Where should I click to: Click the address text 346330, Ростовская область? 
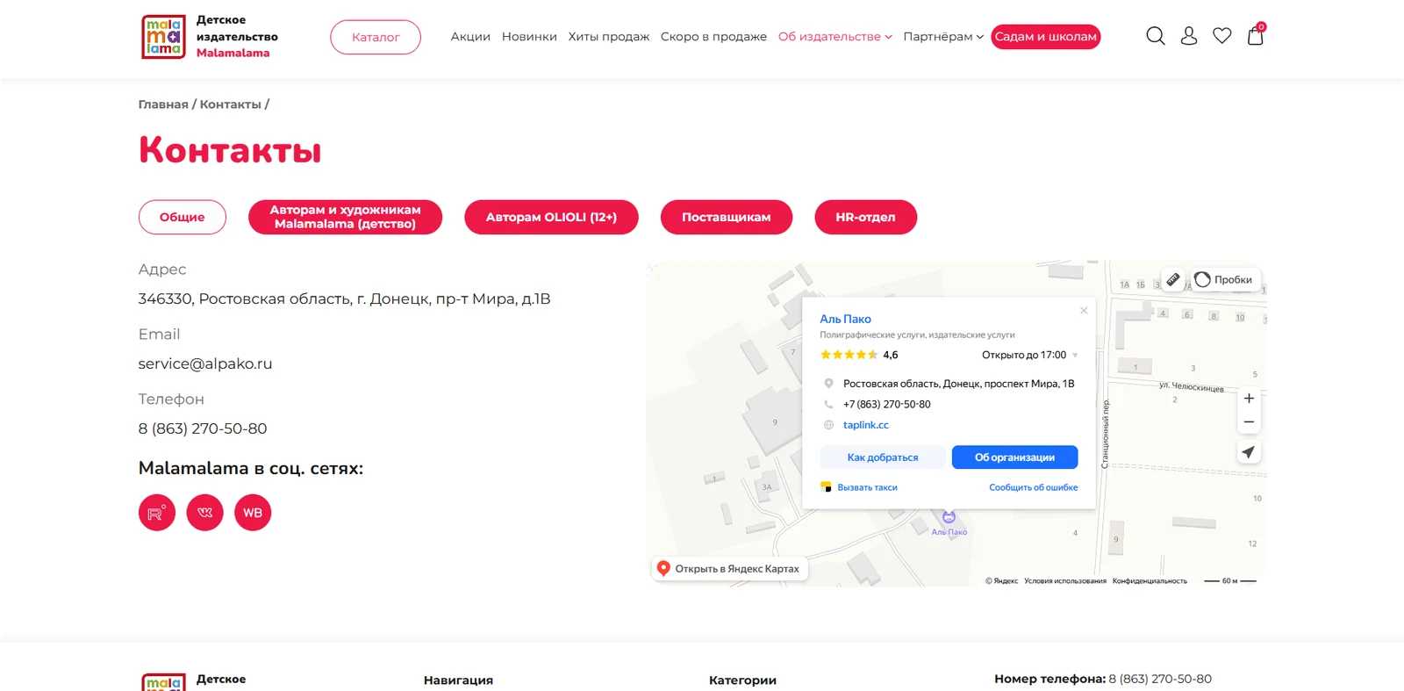coord(344,299)
